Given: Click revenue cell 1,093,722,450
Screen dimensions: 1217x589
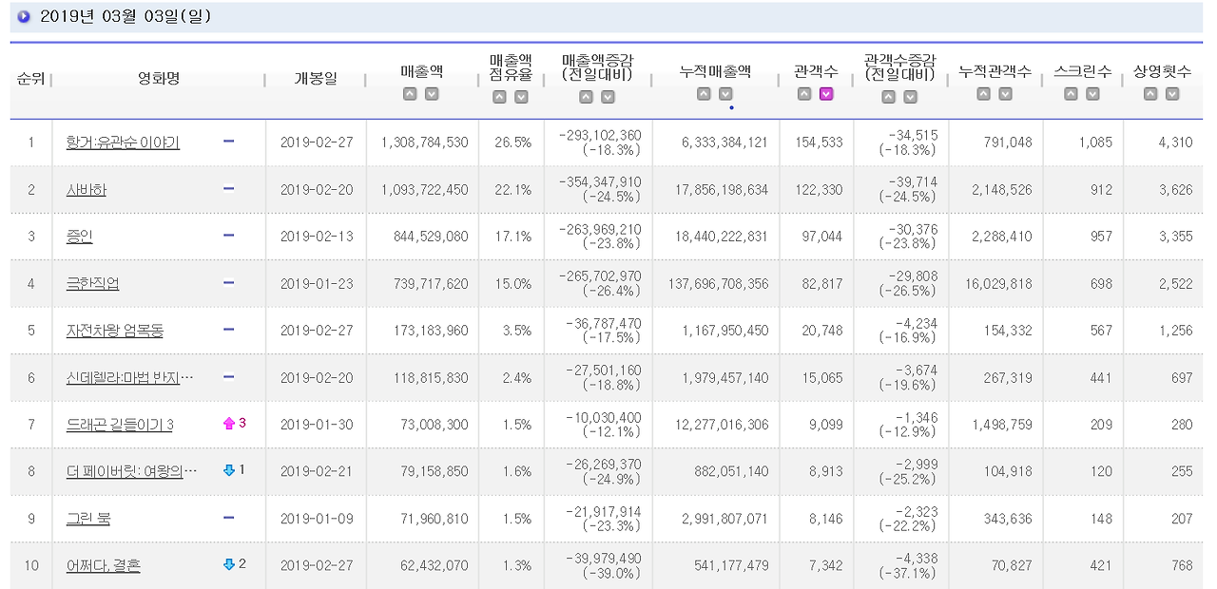Looking at the screenshot, I should (424, 190).
